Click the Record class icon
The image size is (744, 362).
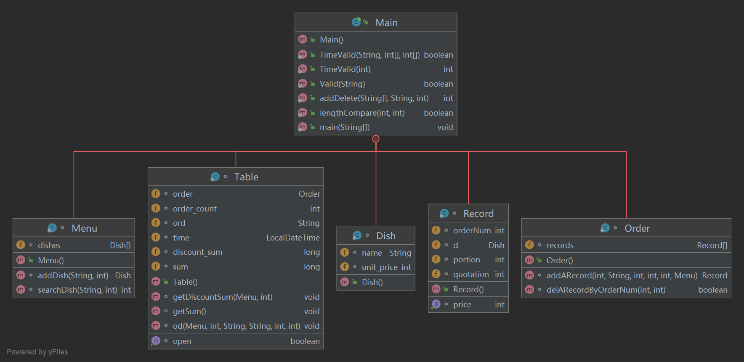tap(444, 214)
